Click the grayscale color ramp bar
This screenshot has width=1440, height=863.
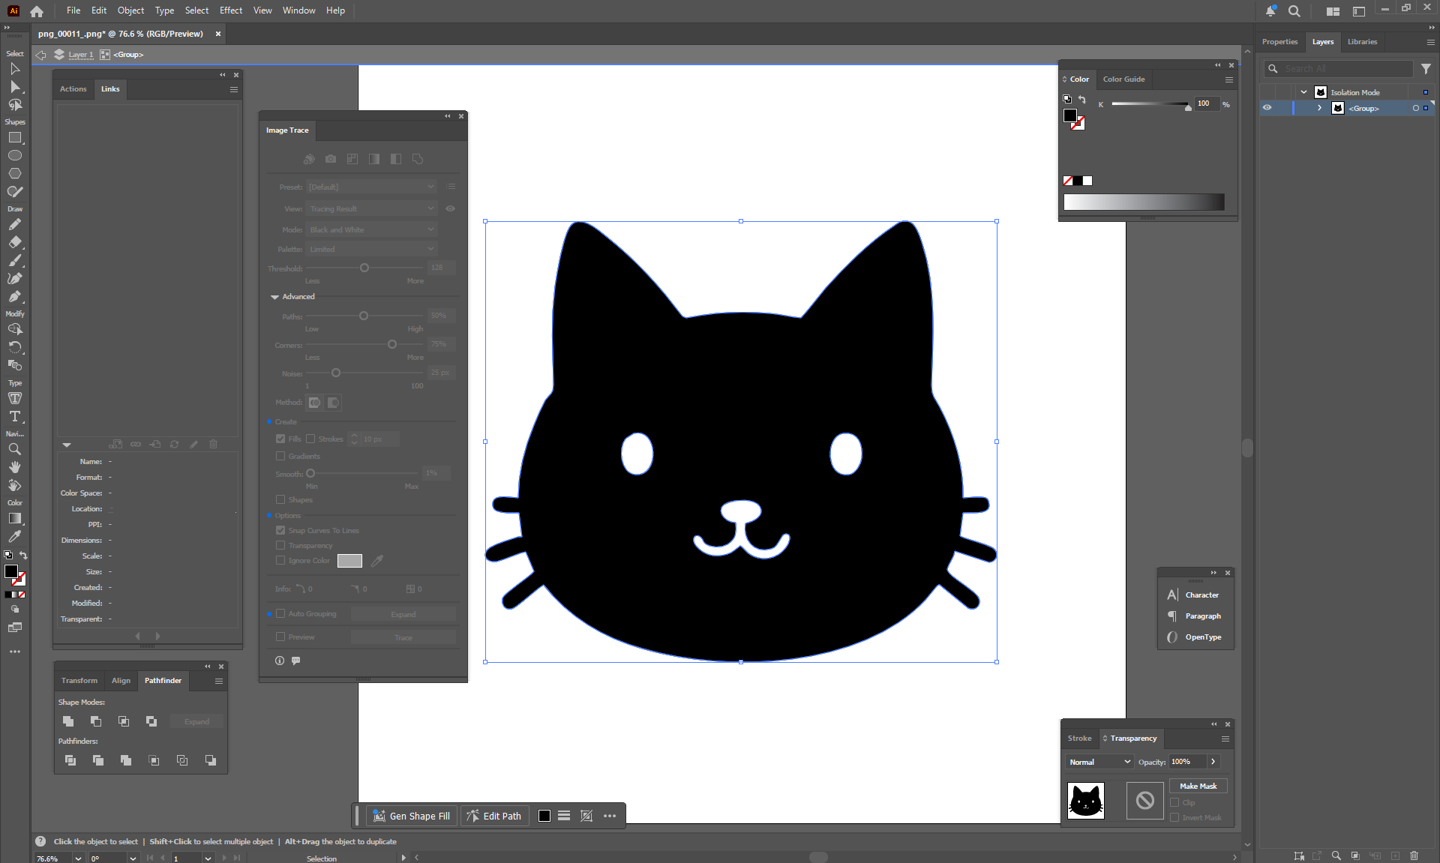point(1143,202)
